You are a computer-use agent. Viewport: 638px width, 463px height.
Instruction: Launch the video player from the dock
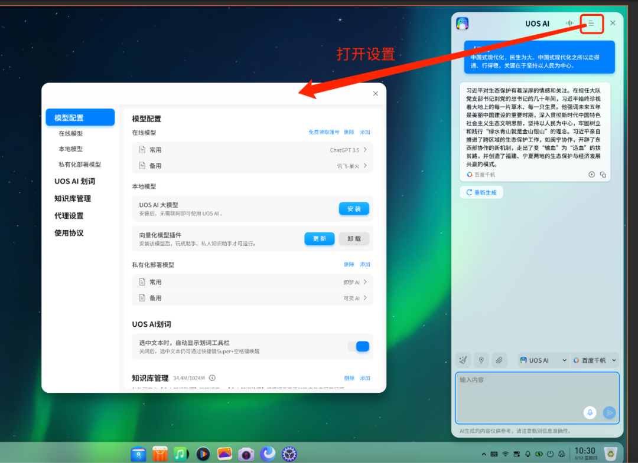click(203, 454)
